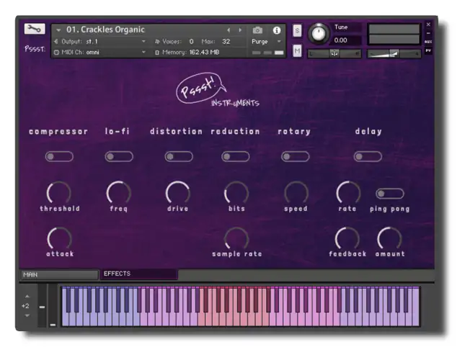This screenshot has width=470, height=360.
Task: Click the delay amount knob
Action: coord(389,239)
